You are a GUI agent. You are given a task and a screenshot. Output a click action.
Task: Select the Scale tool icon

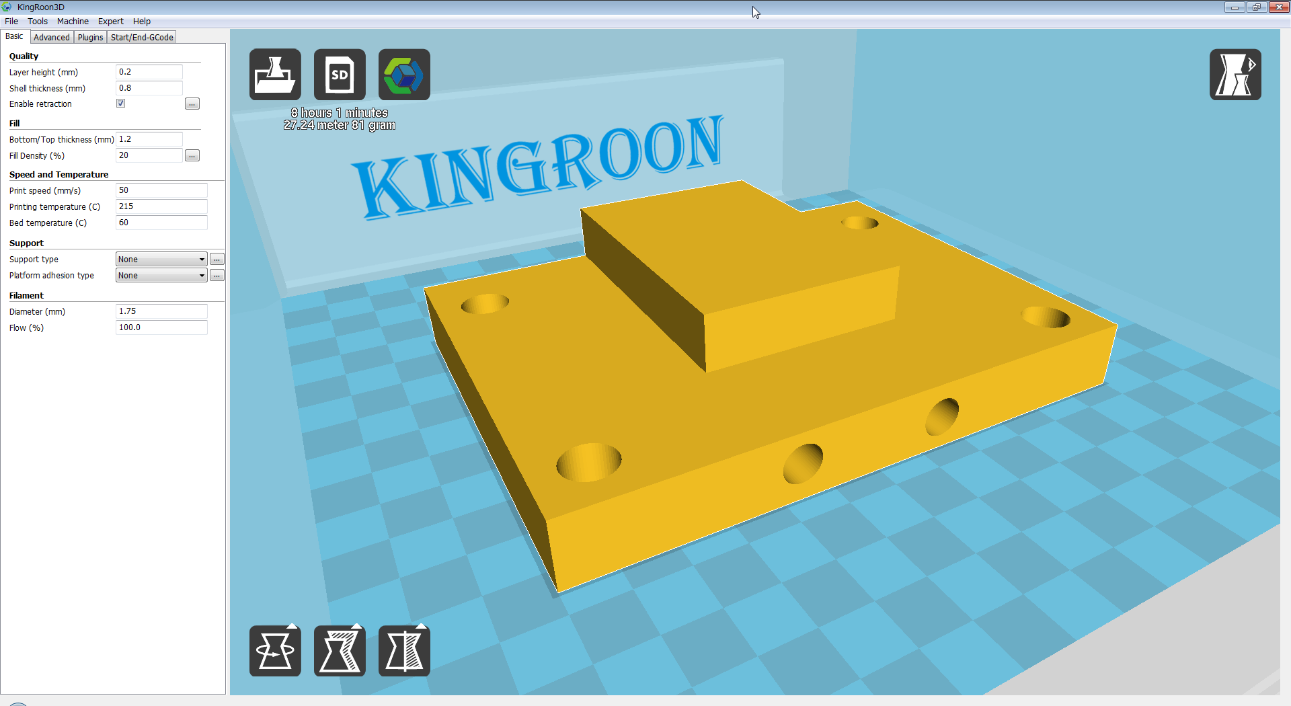point(340,651)
